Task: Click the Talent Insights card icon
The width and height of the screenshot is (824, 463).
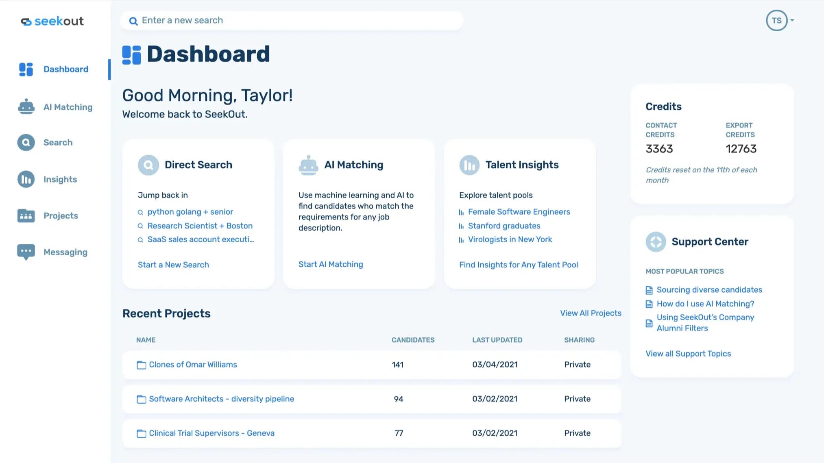Action: click(469, 165)
